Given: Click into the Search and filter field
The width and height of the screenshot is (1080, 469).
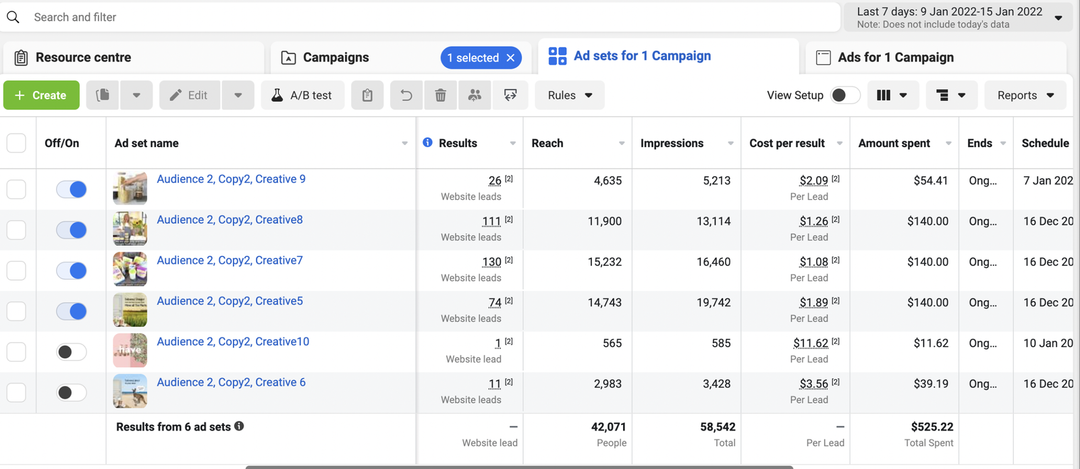Looking at the screenshot, I should coord(405,17).
